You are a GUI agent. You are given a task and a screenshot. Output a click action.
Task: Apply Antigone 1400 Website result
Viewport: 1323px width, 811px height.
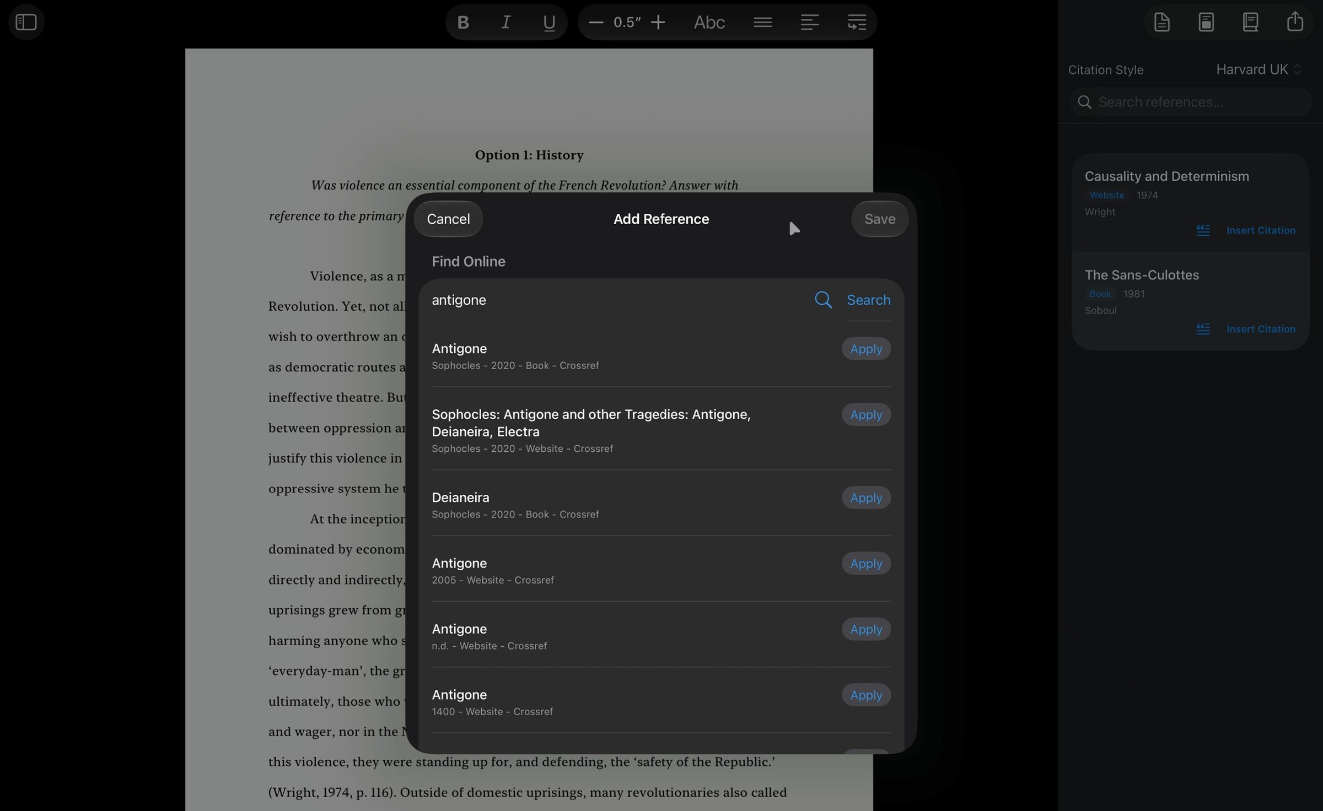(865, 695)
